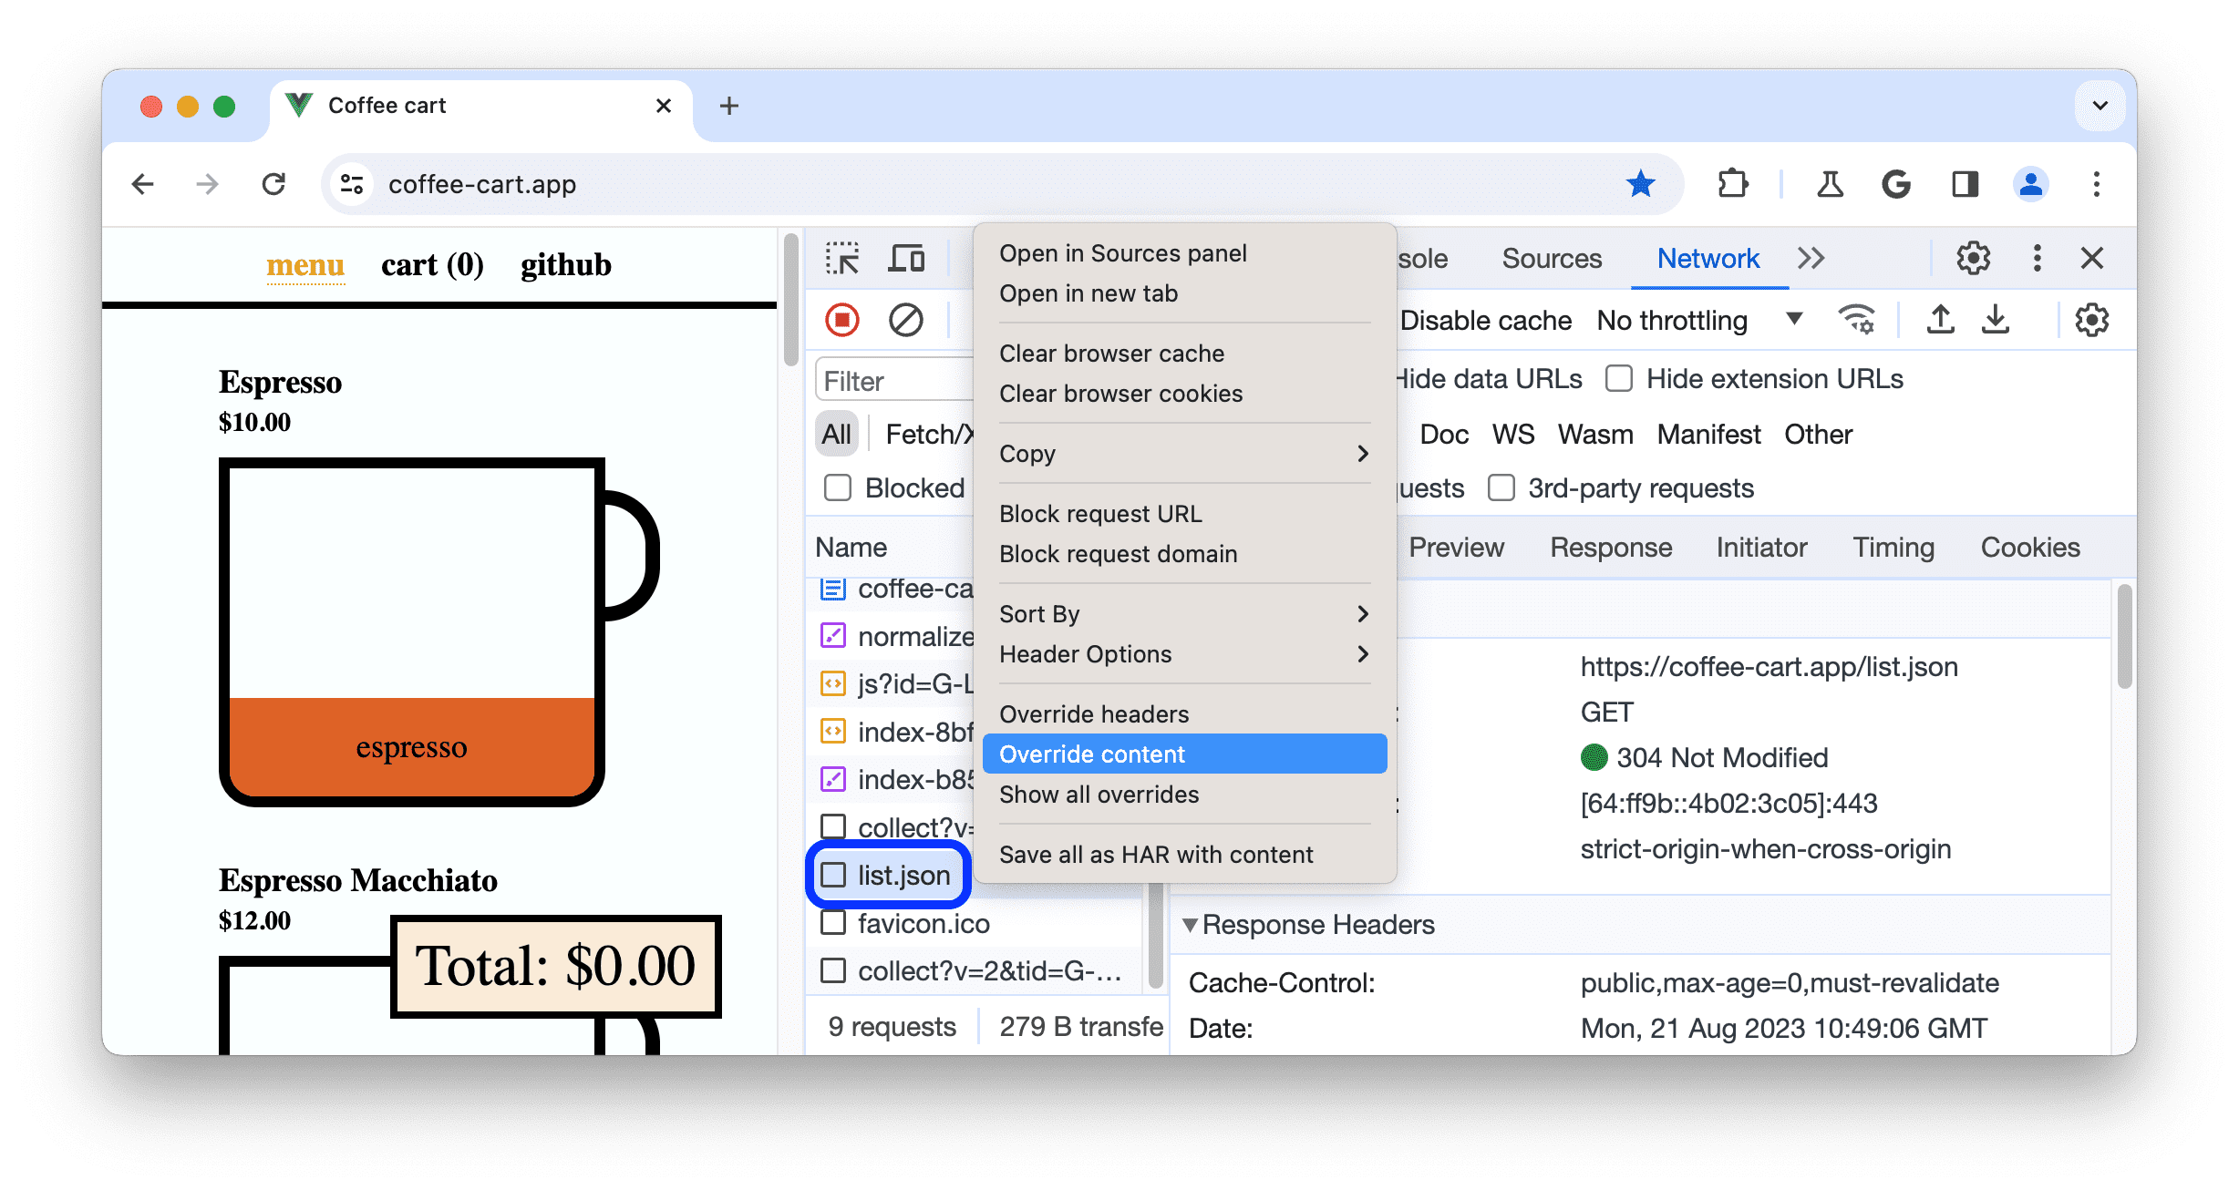Click the record/stop button in Network panel
The height and width of the screenshot is (1190, 2239).
point(841,320)
